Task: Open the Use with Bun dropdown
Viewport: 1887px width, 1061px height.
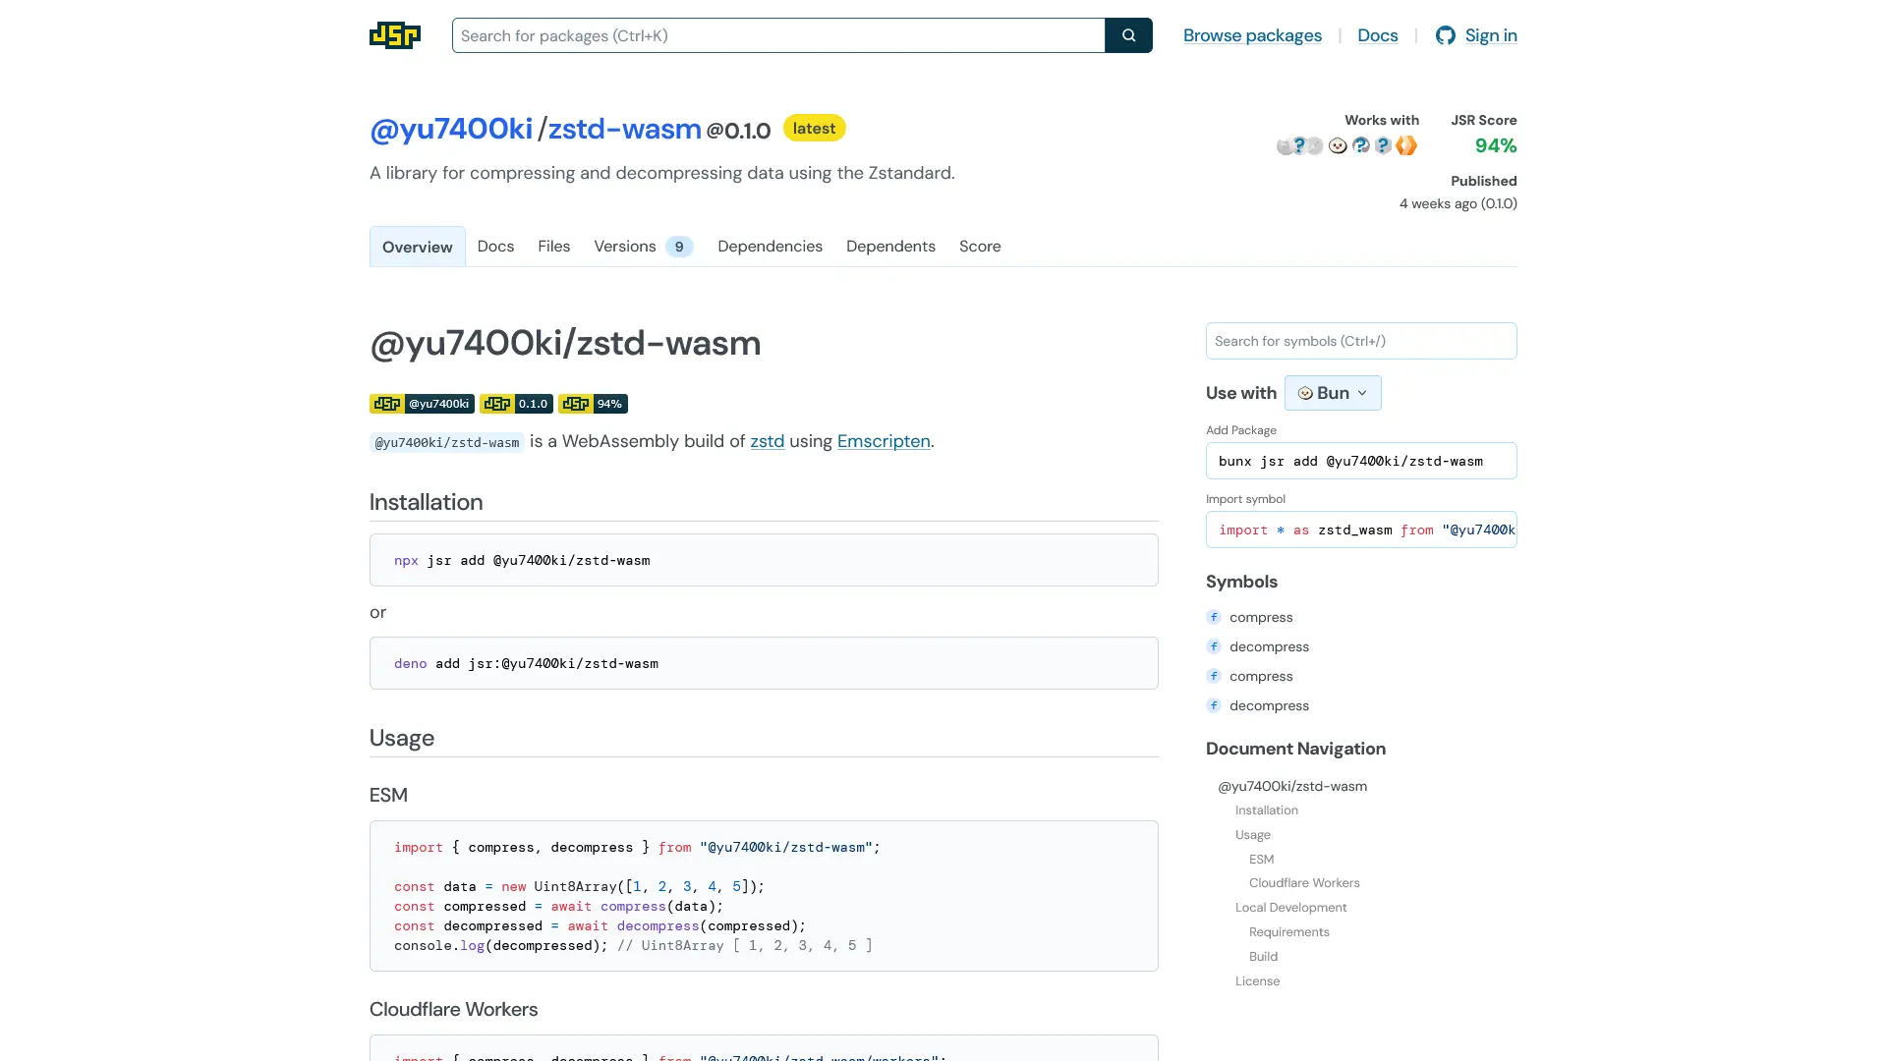Action: (1332, 393)
